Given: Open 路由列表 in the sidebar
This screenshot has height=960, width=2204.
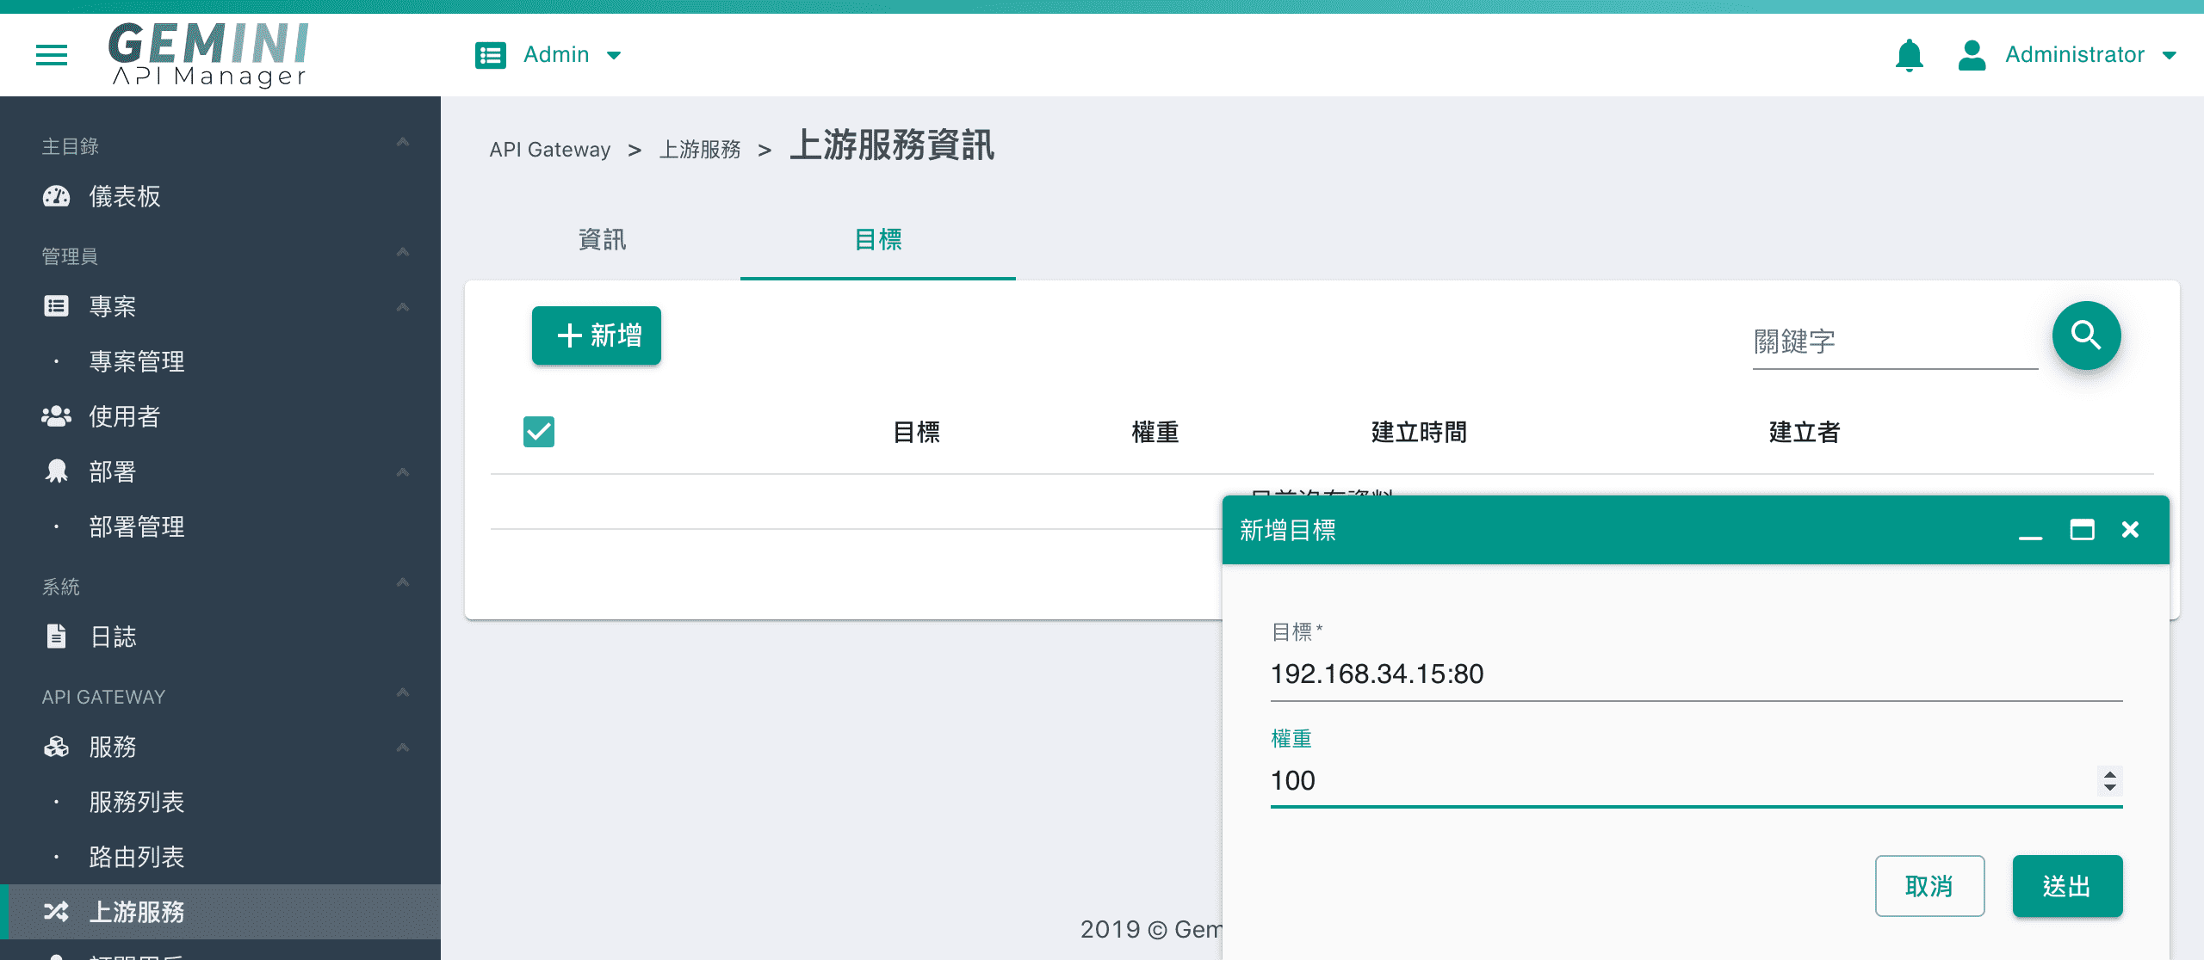Looking at the screenshot, I should point(137,857).
